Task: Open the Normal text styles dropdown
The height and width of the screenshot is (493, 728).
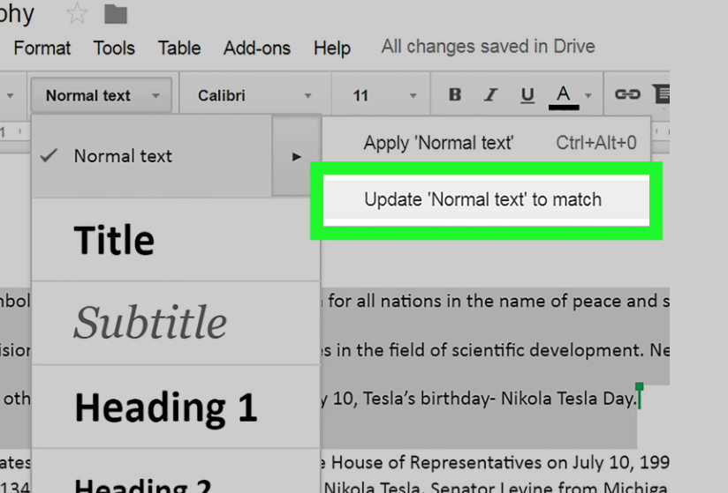Action: click(x=101, y=95)
